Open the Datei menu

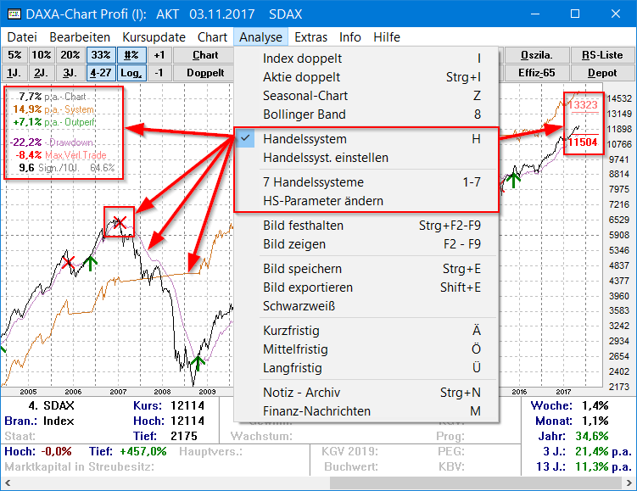click(22, 37)
